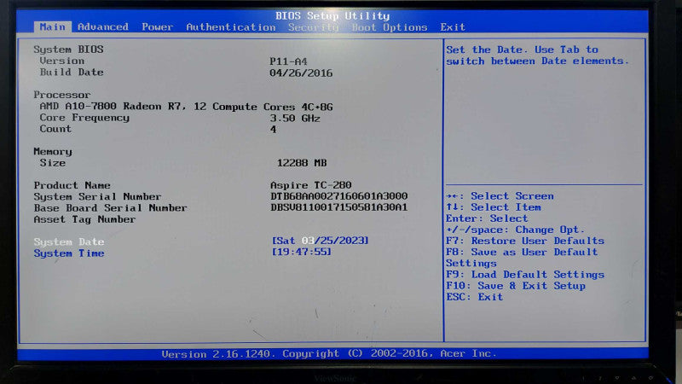Click the Core Frequency label

coord(84,118)
